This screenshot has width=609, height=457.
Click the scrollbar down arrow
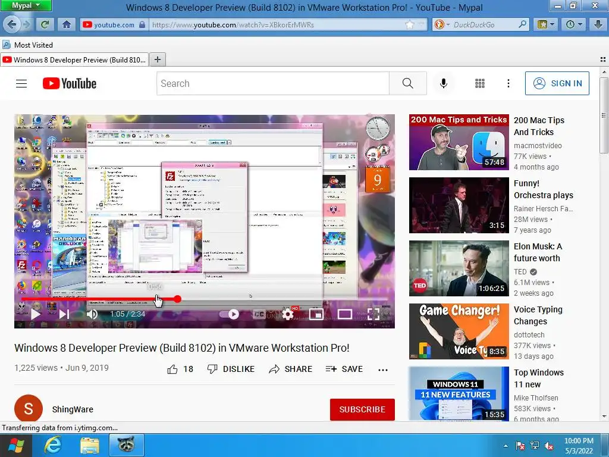[x=604, y=416]
